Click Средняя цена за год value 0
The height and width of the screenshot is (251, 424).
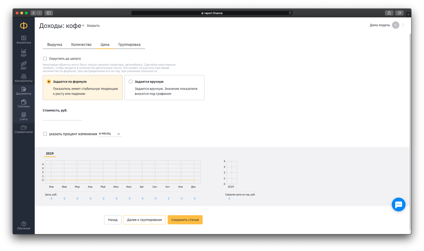(x=229, y=199)
